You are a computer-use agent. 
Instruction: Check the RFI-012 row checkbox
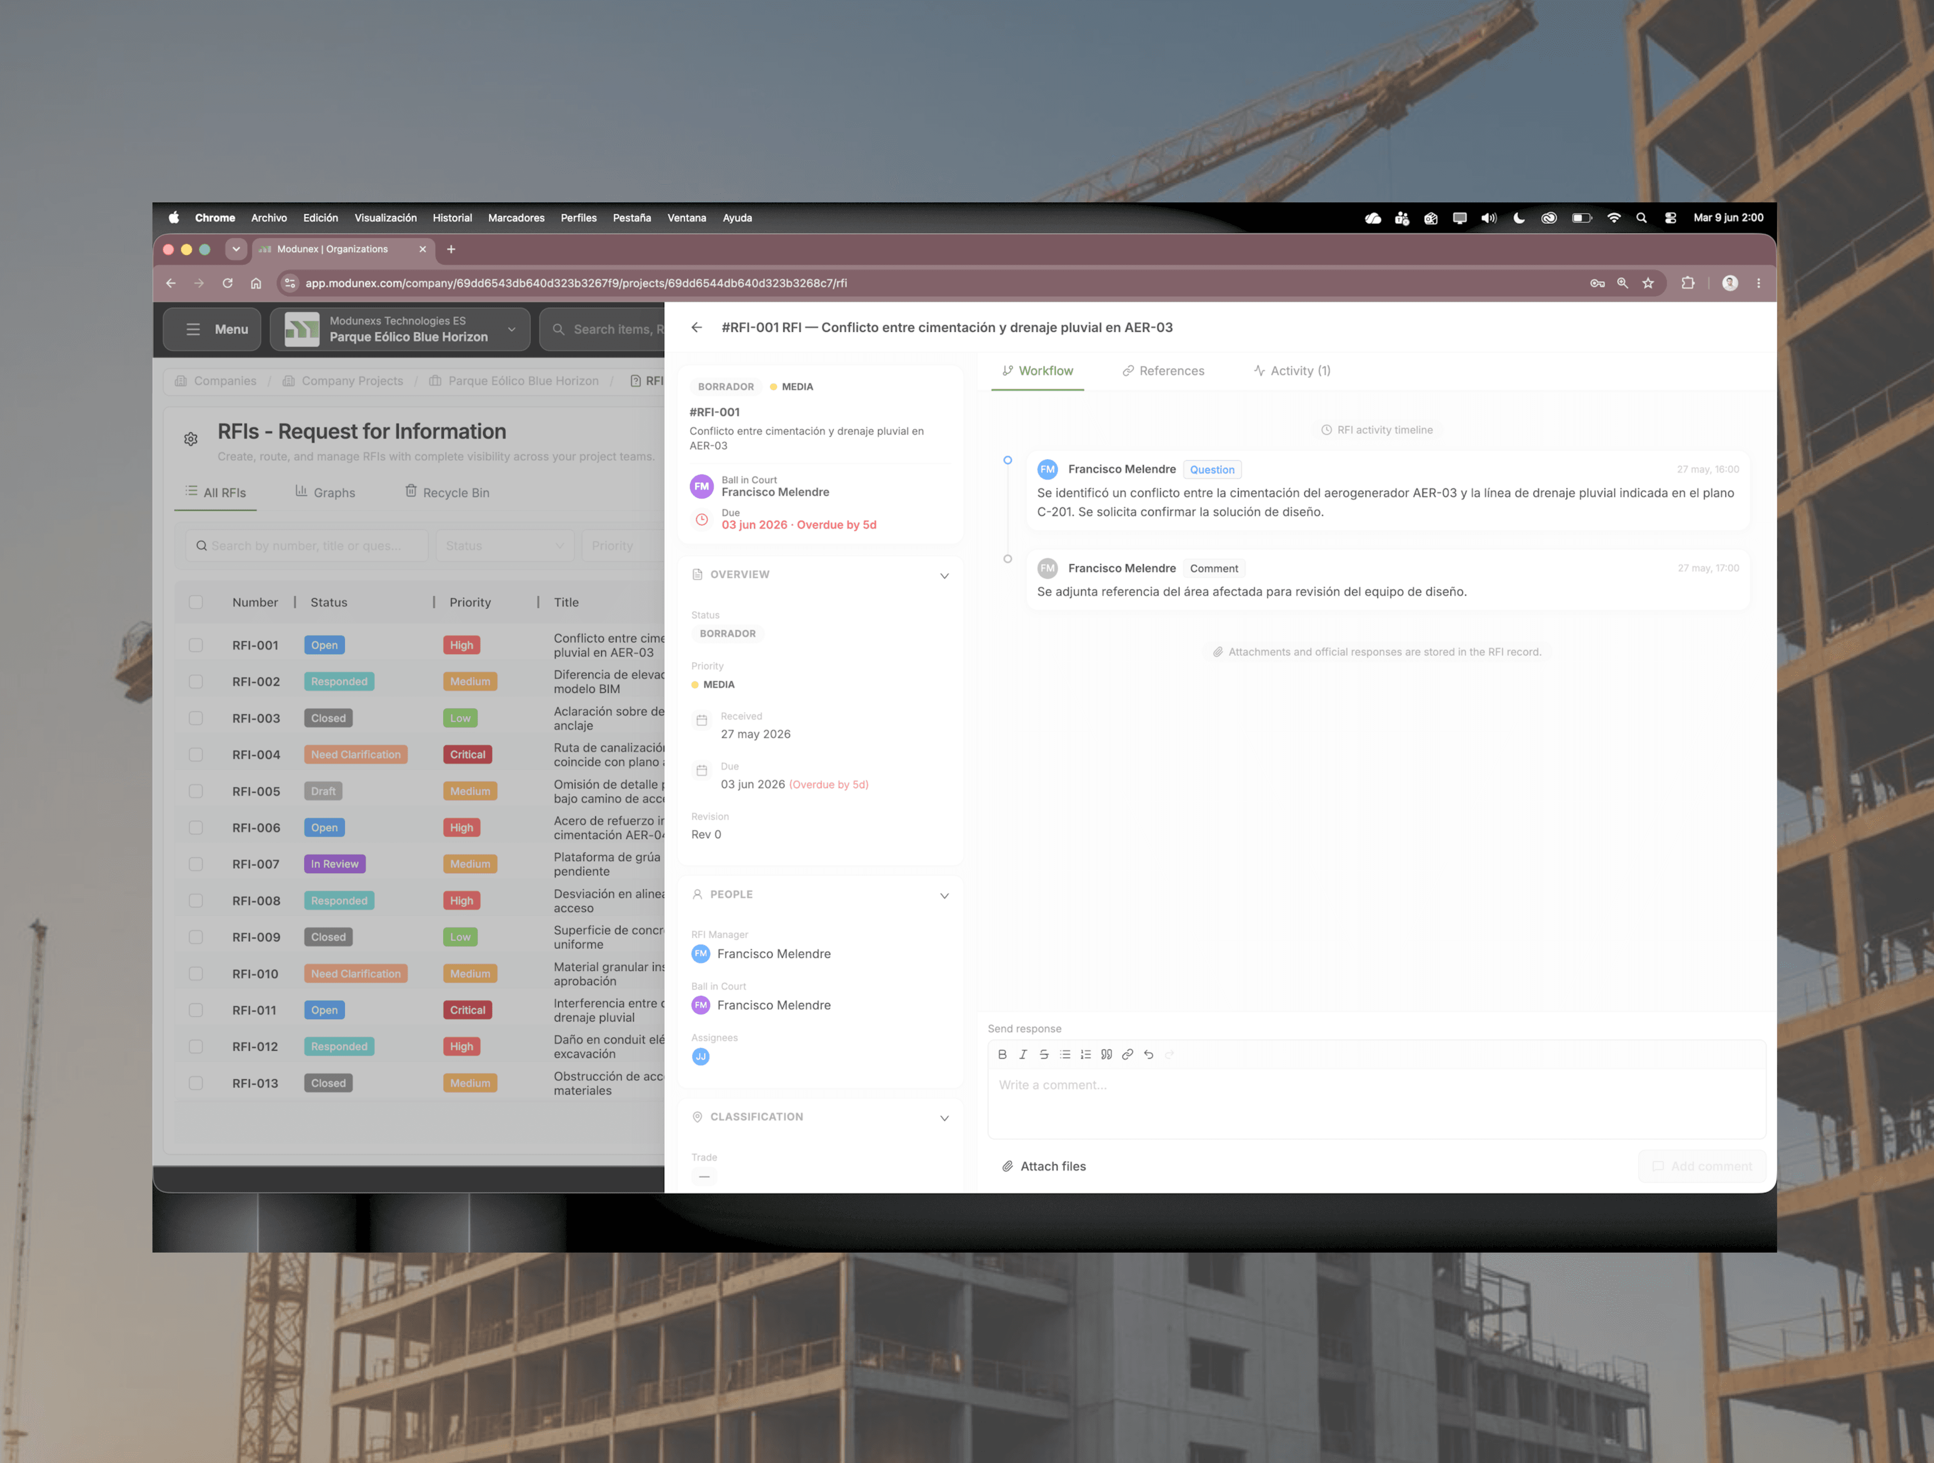196,1047
